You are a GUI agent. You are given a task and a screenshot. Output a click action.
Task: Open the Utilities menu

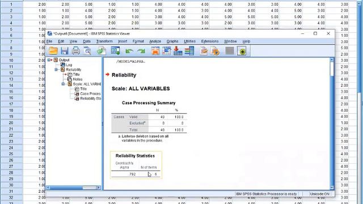pyautogui.click(x=189, y=41)
